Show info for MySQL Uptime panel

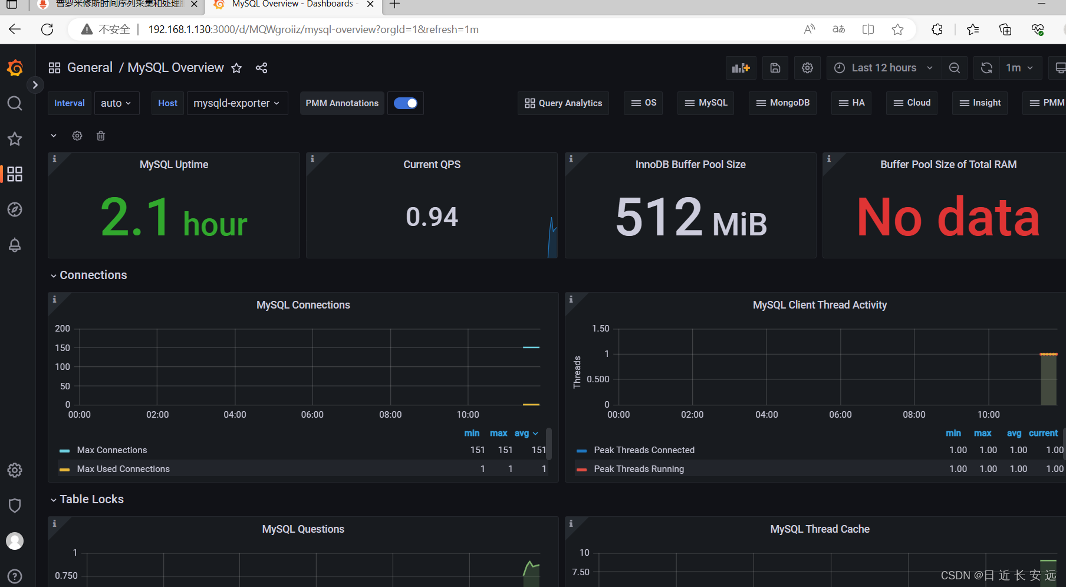[x=54, y=159]
